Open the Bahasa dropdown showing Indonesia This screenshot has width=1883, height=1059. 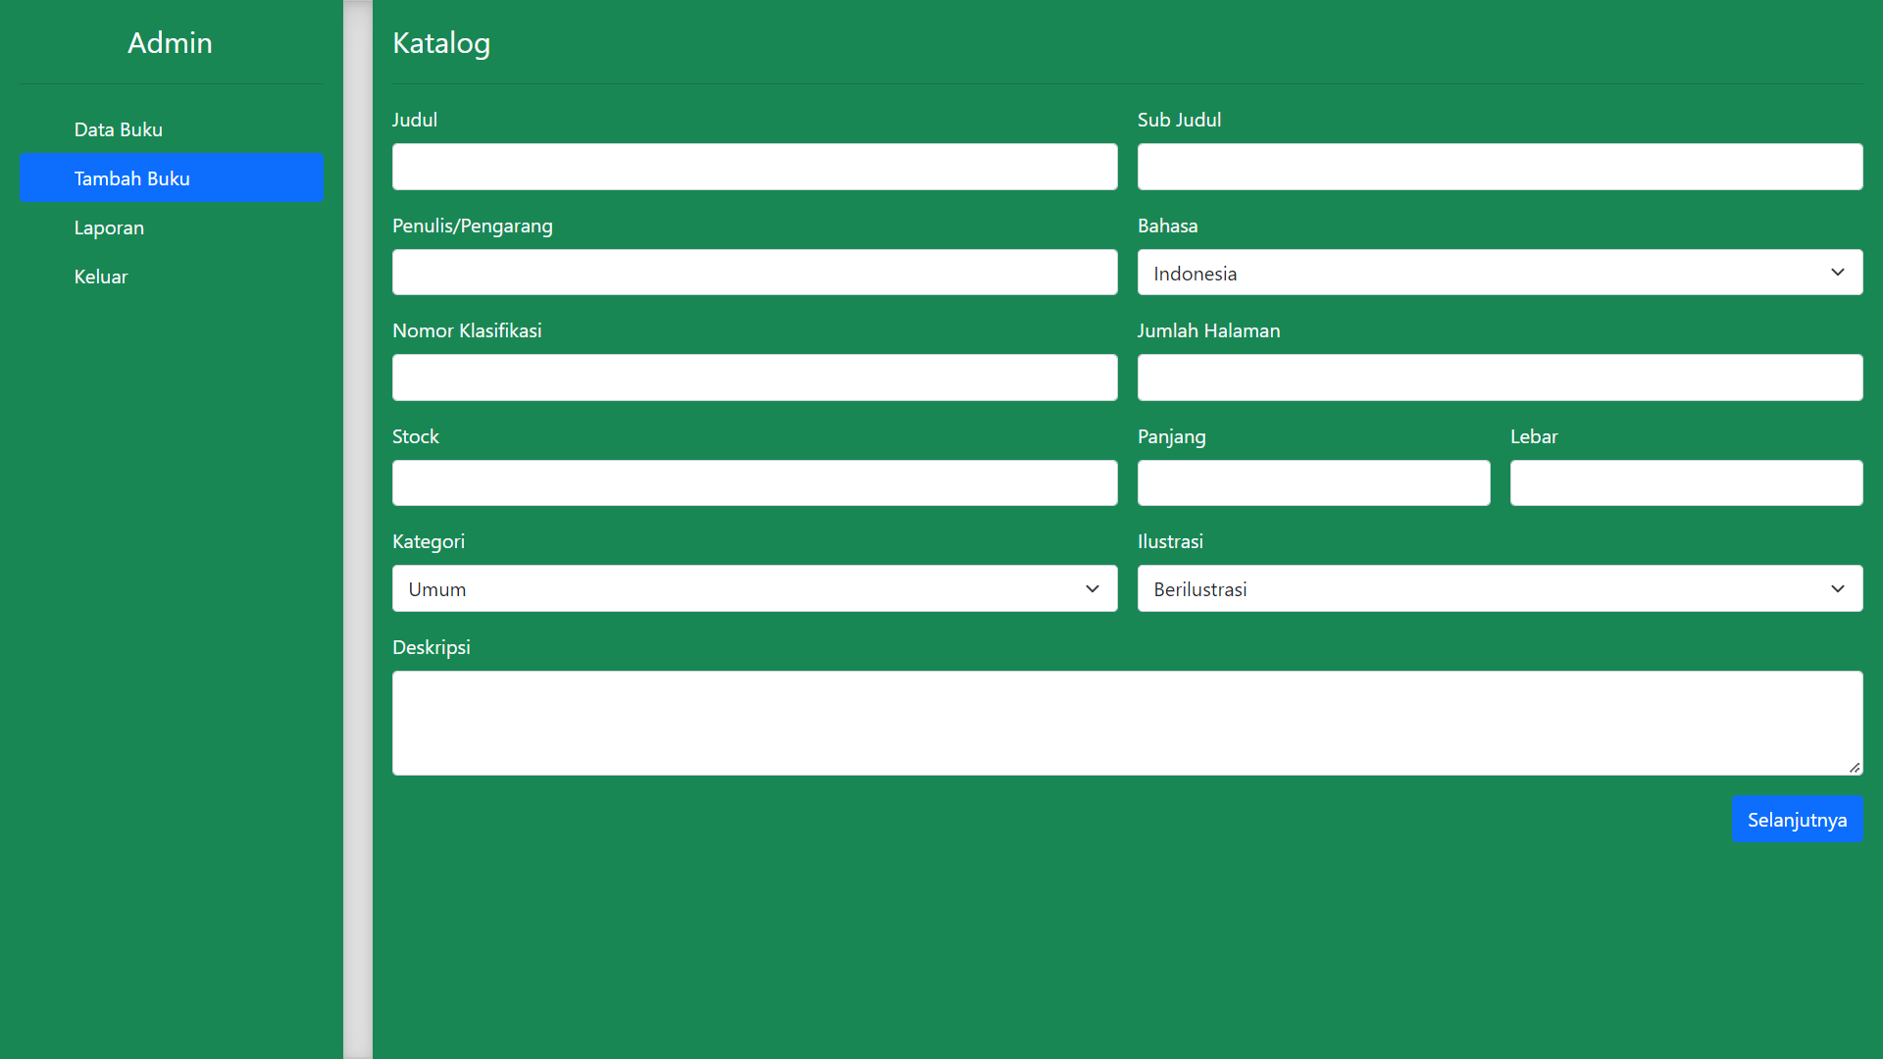click(1500, 273)
